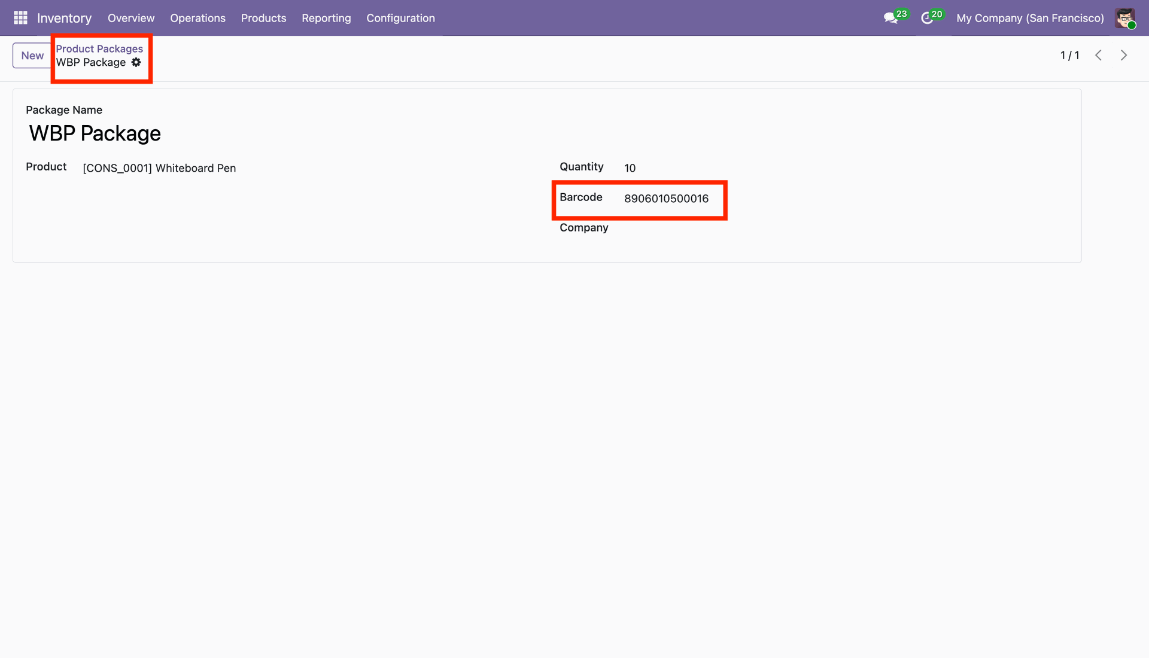Click the Quantity field label
The width and height of the screenshot is (1149, 658).
pos(581,167)
